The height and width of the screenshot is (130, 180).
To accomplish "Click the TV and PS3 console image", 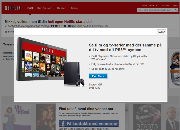I will (x=50, y=62).
